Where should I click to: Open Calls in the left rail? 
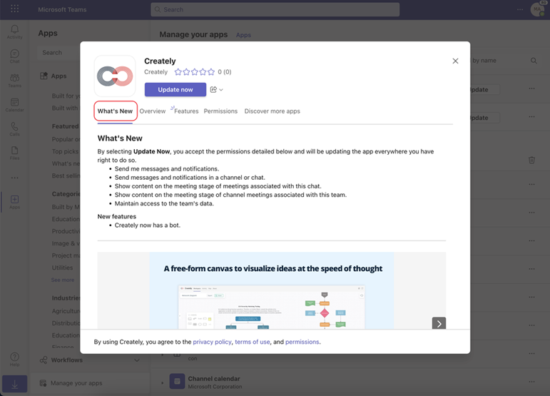tap(14, 129)
